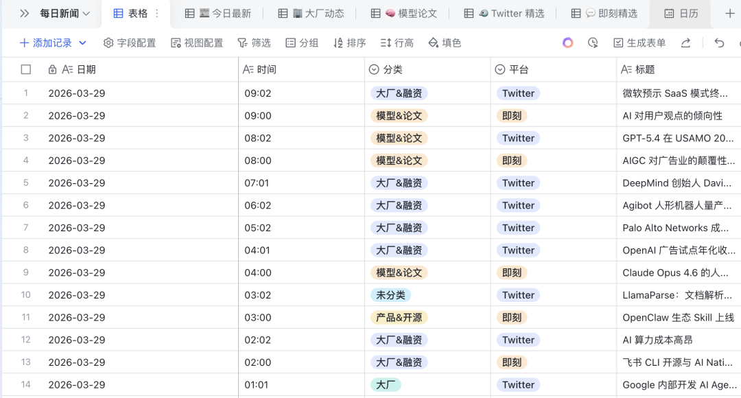Select all rows with header checkbox
Screen dimensions: 741x398
click(x=25, y=69)
